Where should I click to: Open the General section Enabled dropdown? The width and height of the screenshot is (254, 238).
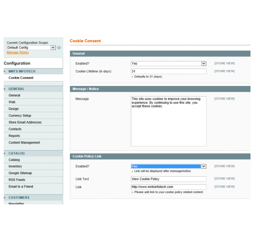pos(168,63)
